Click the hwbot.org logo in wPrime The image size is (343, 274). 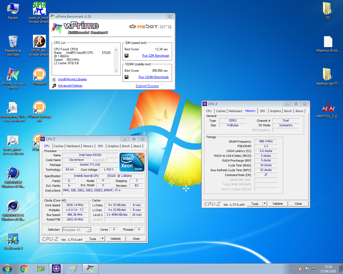pos(150,26)
